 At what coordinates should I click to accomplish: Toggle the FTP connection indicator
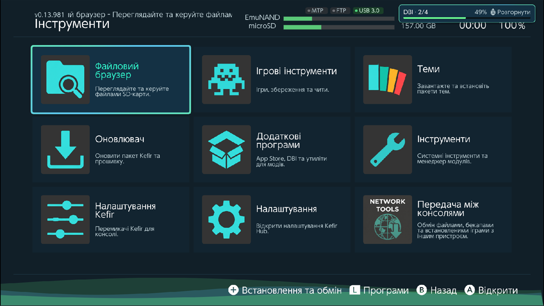click(x=340, y=10)
